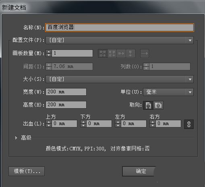The width and height of the screenshot is (205, 187).
Task: Click the 左方 left bleed field
Action: (134, 123)
